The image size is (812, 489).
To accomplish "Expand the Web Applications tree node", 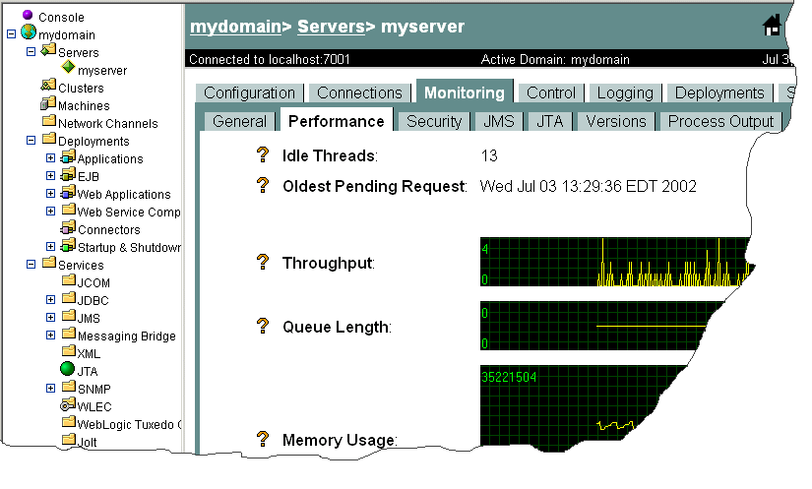I will [50, 194].
